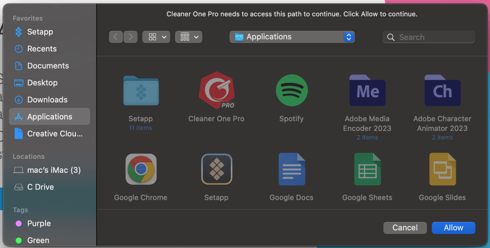The width and height of the screenshot is (490, 248).
Task: Open Downloads in the sidebar
Action: tap(49, 99)
